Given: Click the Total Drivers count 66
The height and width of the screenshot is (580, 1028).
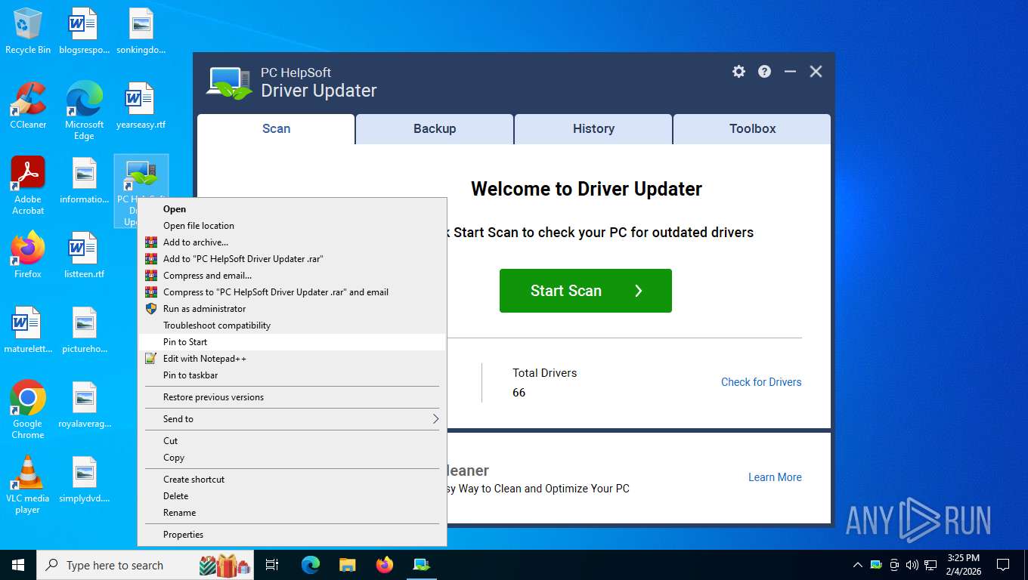Looking at the screenshot, I should point(519,393).
